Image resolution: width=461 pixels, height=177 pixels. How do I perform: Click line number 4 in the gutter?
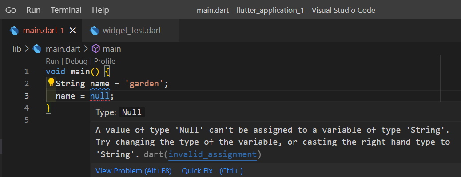(x=27, y=108)
